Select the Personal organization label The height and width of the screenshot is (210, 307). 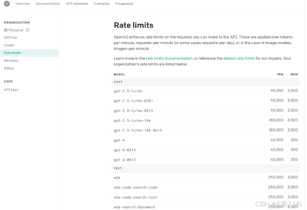coord(16,30)
